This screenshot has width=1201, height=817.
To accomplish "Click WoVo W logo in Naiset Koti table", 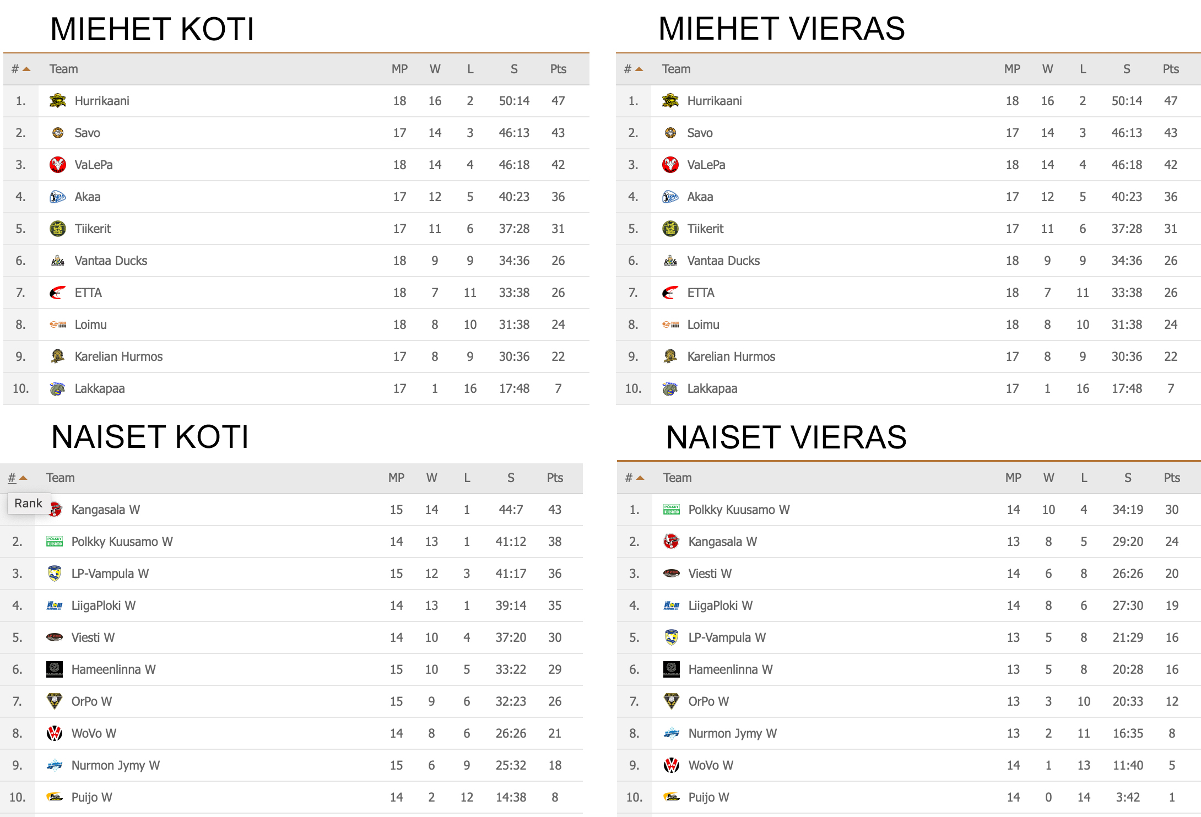I will pos(55,733).
